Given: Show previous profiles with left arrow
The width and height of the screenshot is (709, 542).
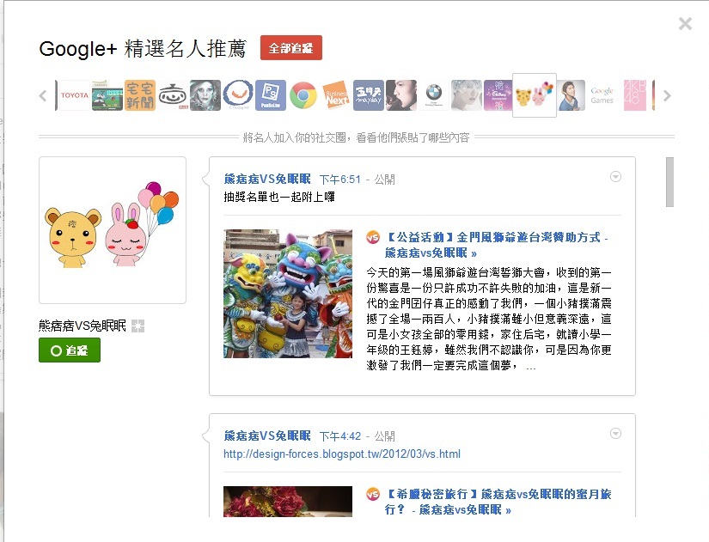Looking at the screenshot, I should pyautogui.click(x=43, y=96).
